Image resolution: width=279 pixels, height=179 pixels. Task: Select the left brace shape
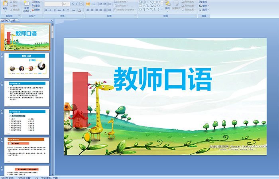click(155, 9)
